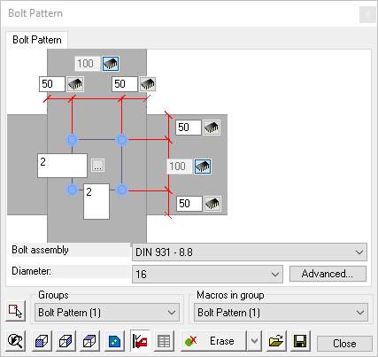
Task: Open the Bolt assembly DIN 931 dropdown
Action: click(250, 252)
